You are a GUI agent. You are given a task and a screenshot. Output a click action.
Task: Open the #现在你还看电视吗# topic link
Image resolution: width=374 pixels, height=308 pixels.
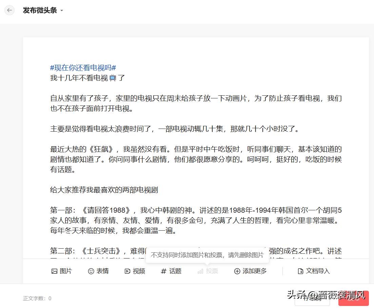(83, 68)
